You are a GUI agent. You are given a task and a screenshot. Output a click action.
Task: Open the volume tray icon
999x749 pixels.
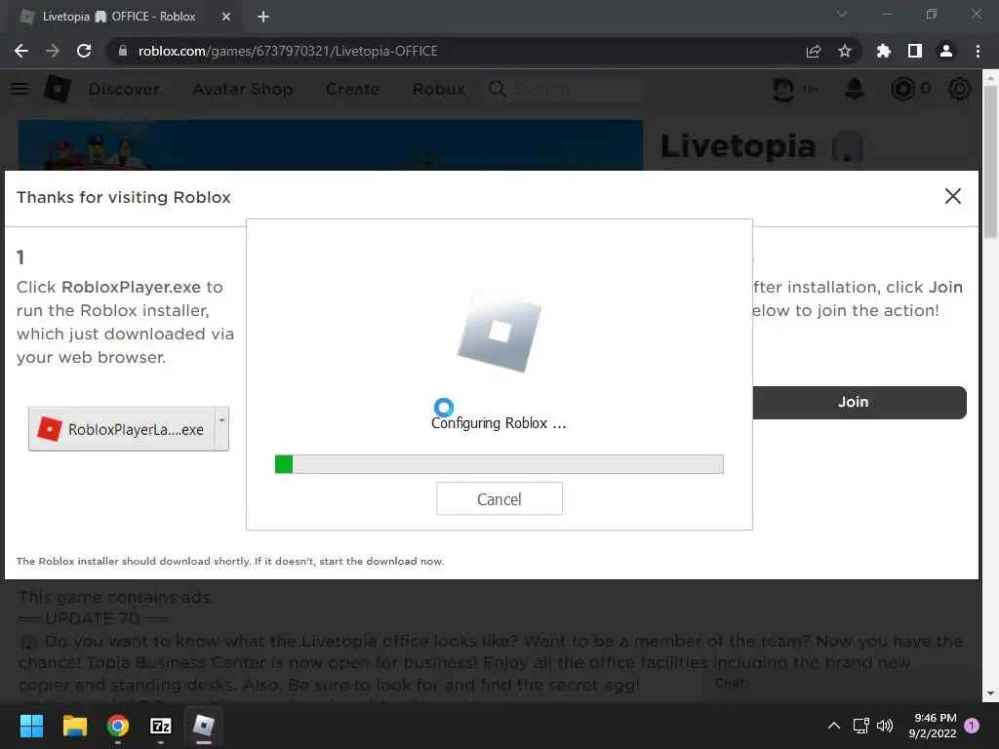click(x=885, y=726)
